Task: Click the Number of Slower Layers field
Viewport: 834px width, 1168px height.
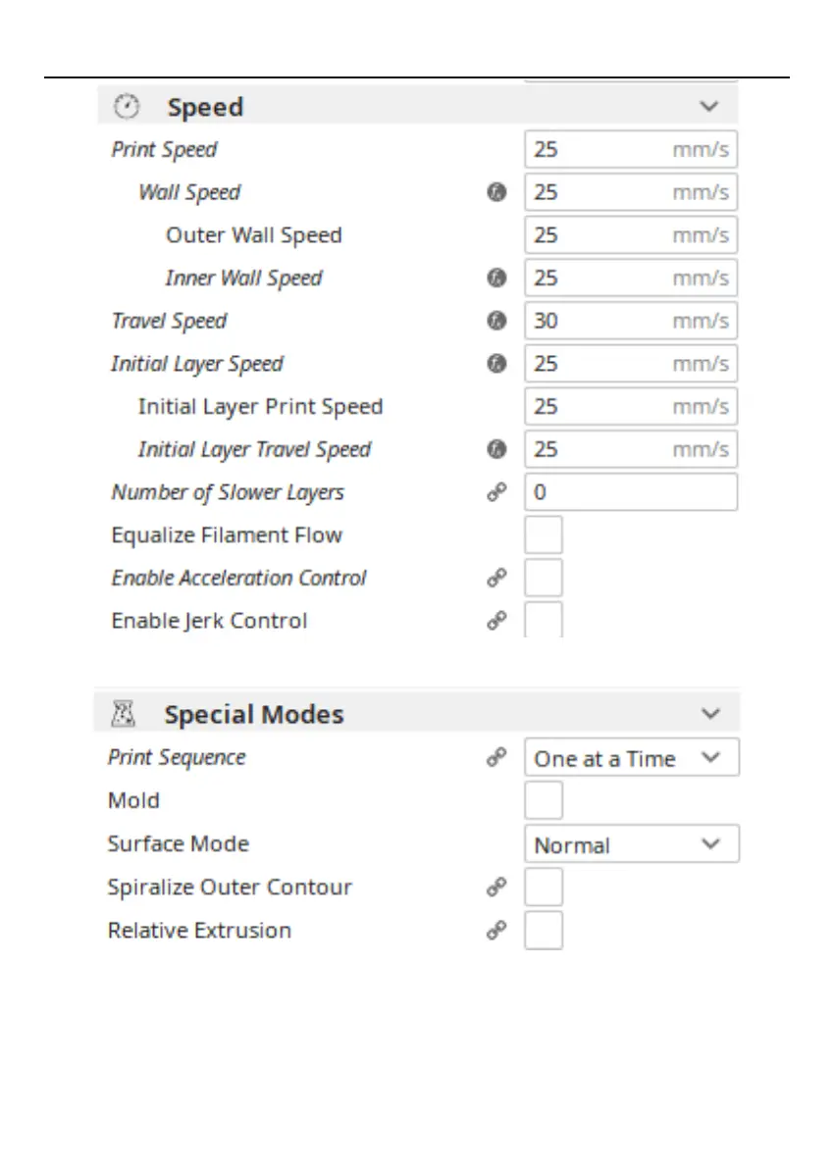Action: click(630, 492)
